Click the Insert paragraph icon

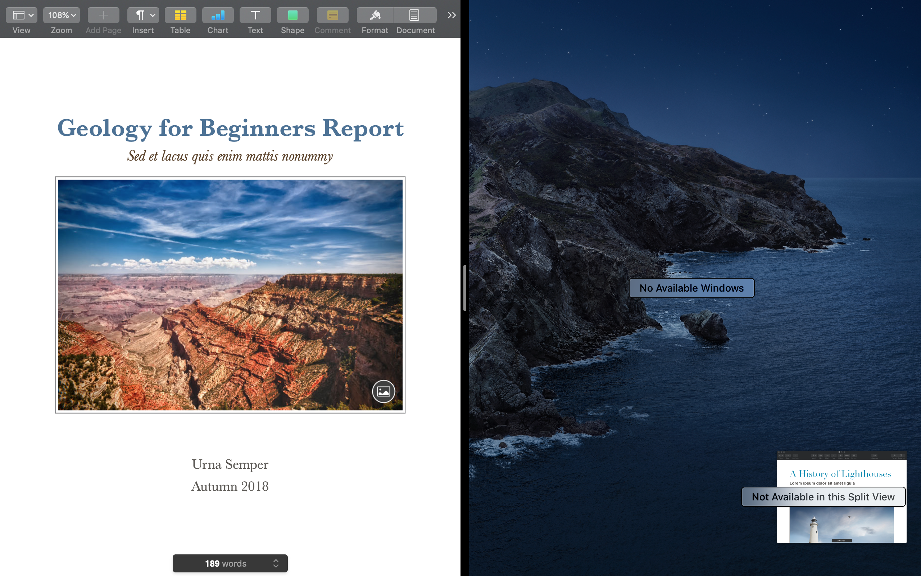[x=140, y=15]
